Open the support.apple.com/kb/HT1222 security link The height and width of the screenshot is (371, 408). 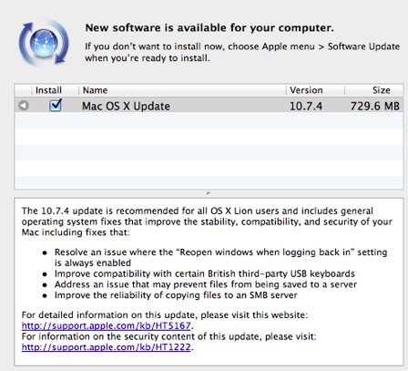click(107, 347)
